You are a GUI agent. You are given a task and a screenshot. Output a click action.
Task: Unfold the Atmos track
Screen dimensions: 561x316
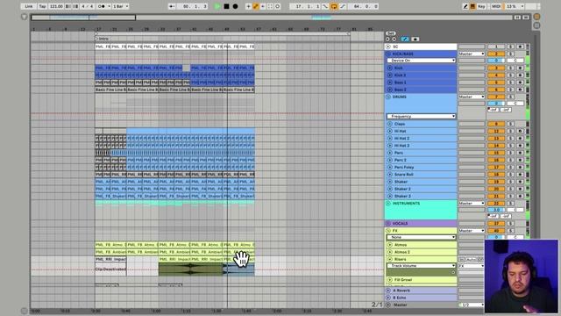pyautogui.click(x=390, y=245)
